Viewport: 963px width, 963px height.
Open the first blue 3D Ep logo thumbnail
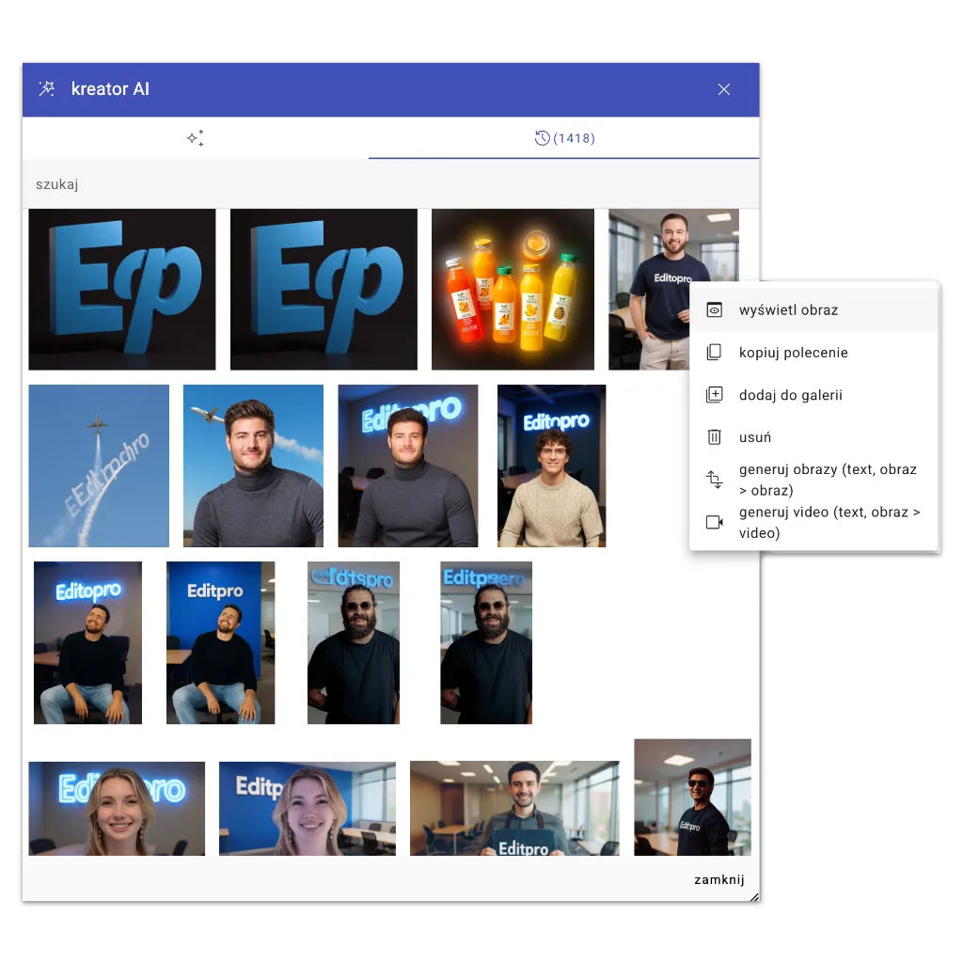pos(122,289)
